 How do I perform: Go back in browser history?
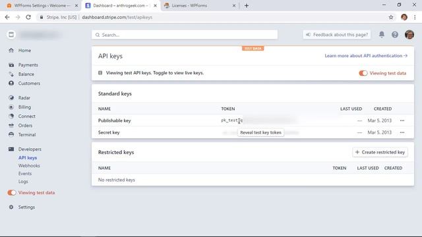(x=7, y=17)
